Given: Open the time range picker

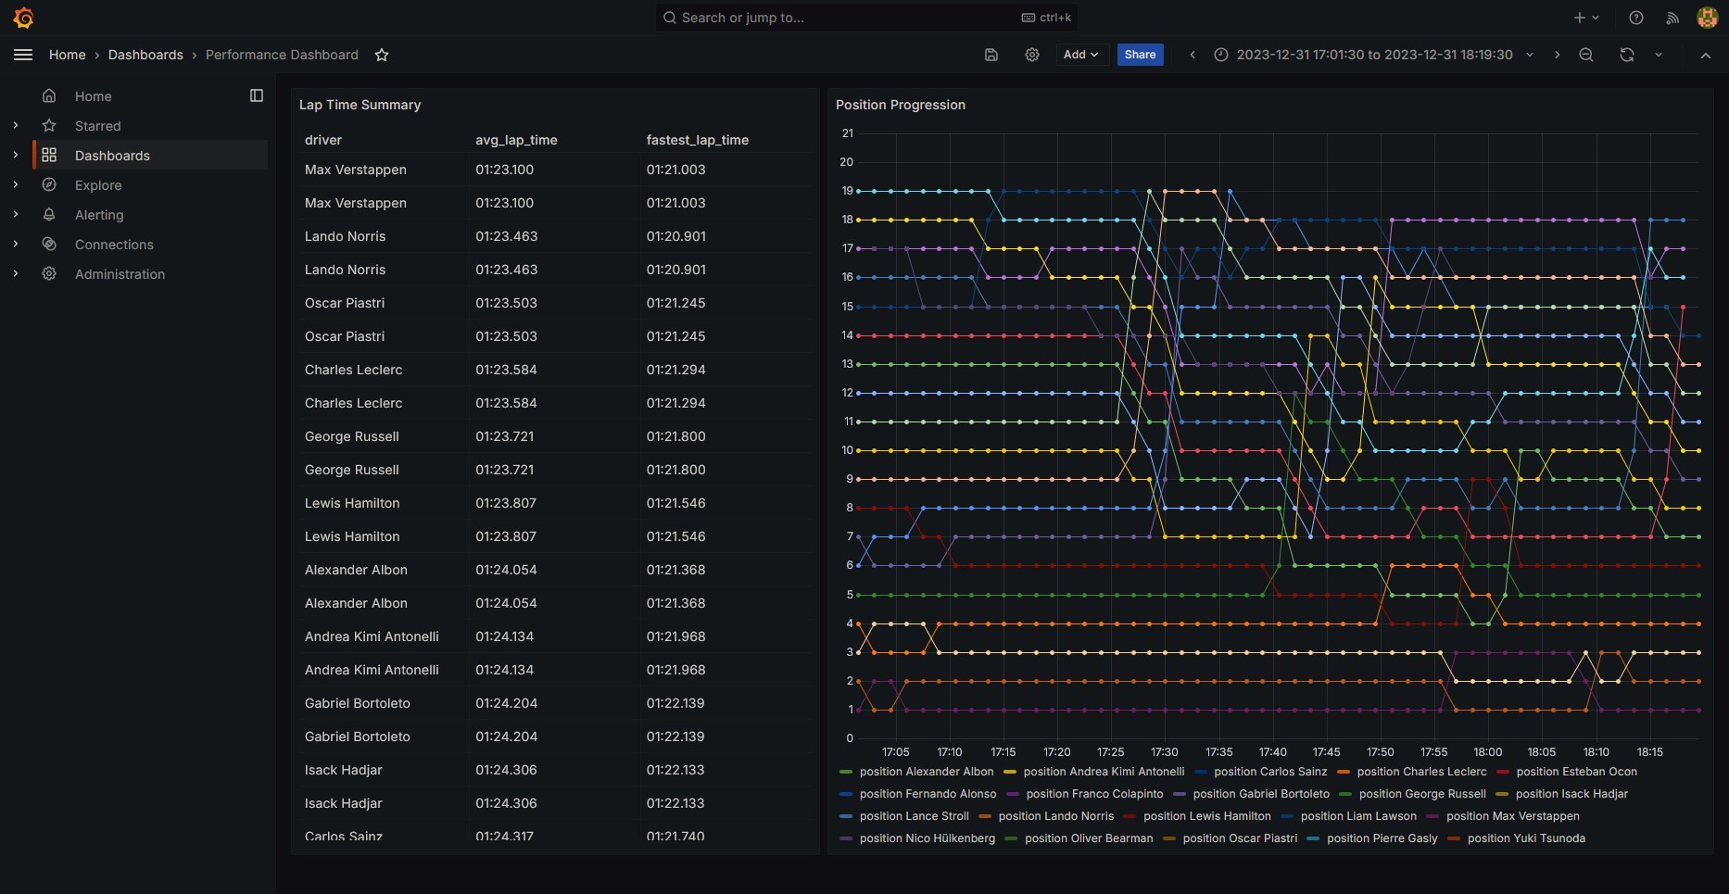Looking at the screenshot, I should point(1373,55).
